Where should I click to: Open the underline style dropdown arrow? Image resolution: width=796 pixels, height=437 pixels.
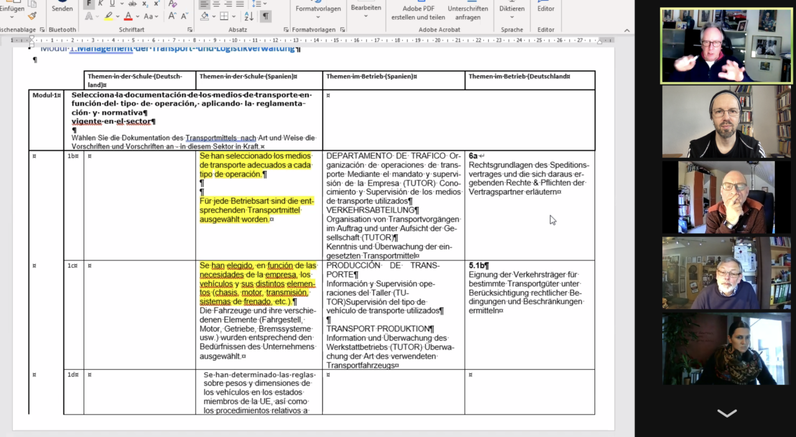(x=121, y=4)
